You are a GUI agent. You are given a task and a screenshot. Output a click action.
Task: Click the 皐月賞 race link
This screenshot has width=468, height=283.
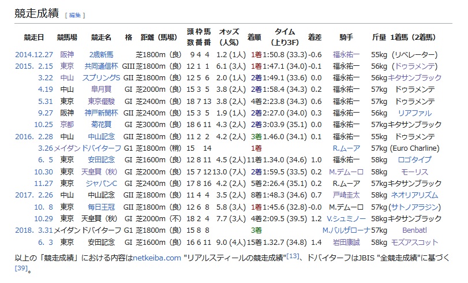click(x=101, y=90)
